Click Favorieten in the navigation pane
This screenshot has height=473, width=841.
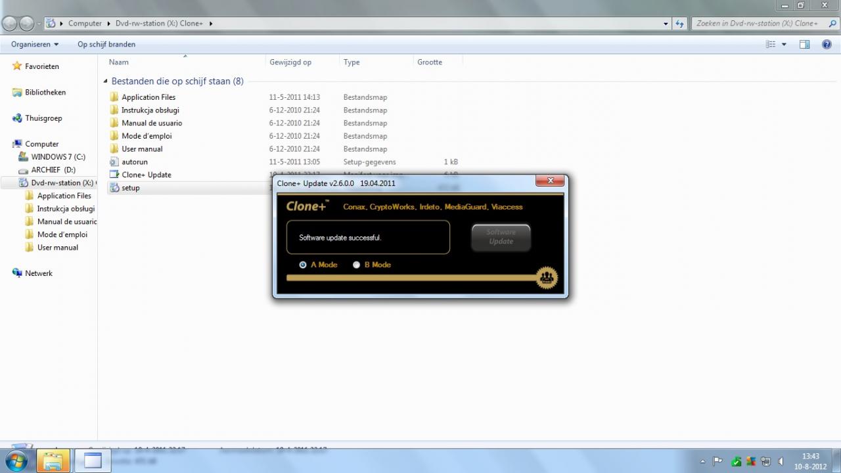[41, 66]
